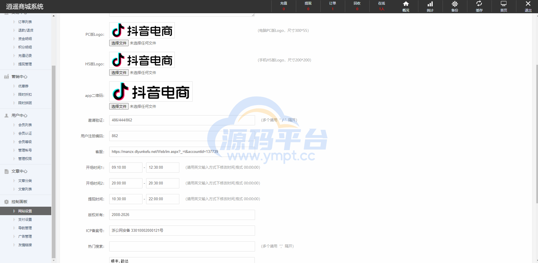
Task: Open 导航管理 in the sidebar
Action: point(26,228)
